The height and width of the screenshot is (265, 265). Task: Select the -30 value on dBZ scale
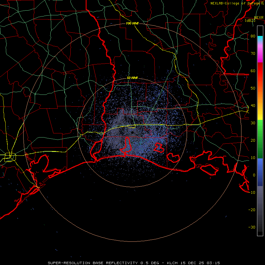252,227
